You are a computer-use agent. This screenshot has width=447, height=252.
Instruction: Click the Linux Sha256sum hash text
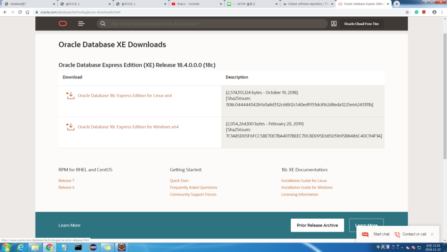pos(299,105)
